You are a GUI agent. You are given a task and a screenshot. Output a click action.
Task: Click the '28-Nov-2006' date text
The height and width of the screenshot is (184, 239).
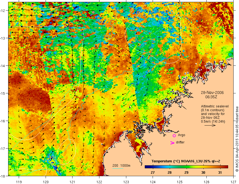coord(212,93)
